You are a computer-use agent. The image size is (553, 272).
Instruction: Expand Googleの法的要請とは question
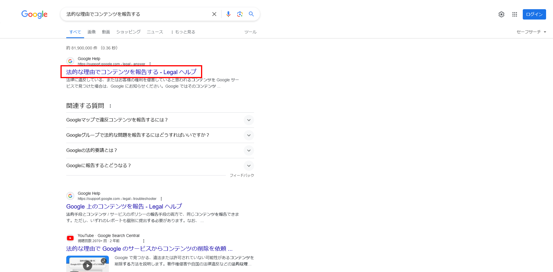point(160,151)
